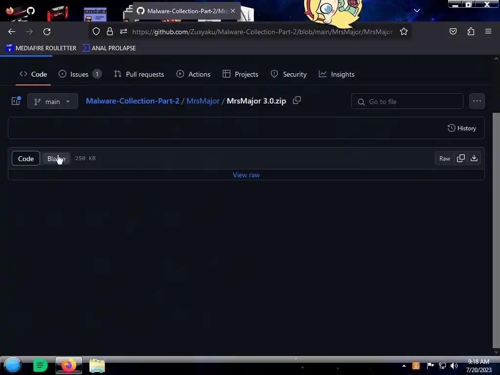Save the page to Pocket
Image resolution: width=500 pixels, height=375 pixels.
pyautogui.click(x=453, y=31)
